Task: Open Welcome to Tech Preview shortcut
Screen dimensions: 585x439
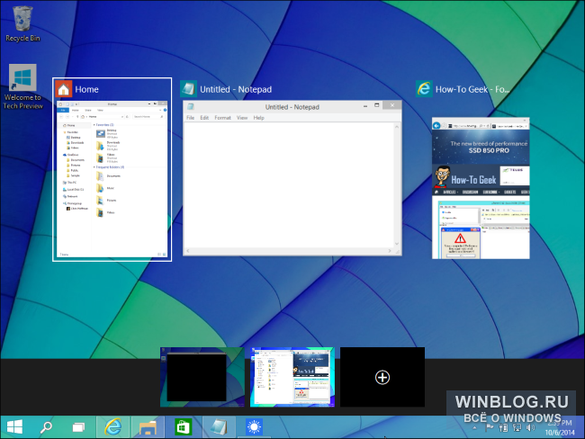Action: click(22, 86)
